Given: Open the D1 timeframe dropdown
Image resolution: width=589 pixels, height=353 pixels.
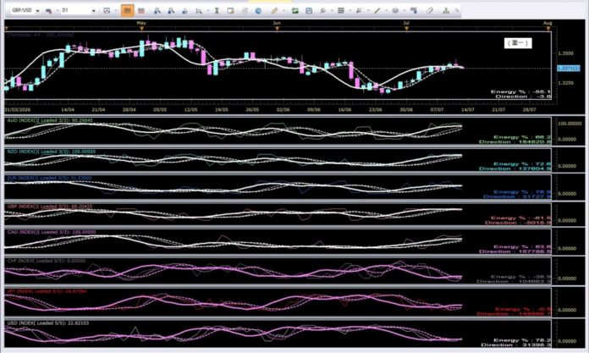Looking at the screenshot, I should click(94, 11).
